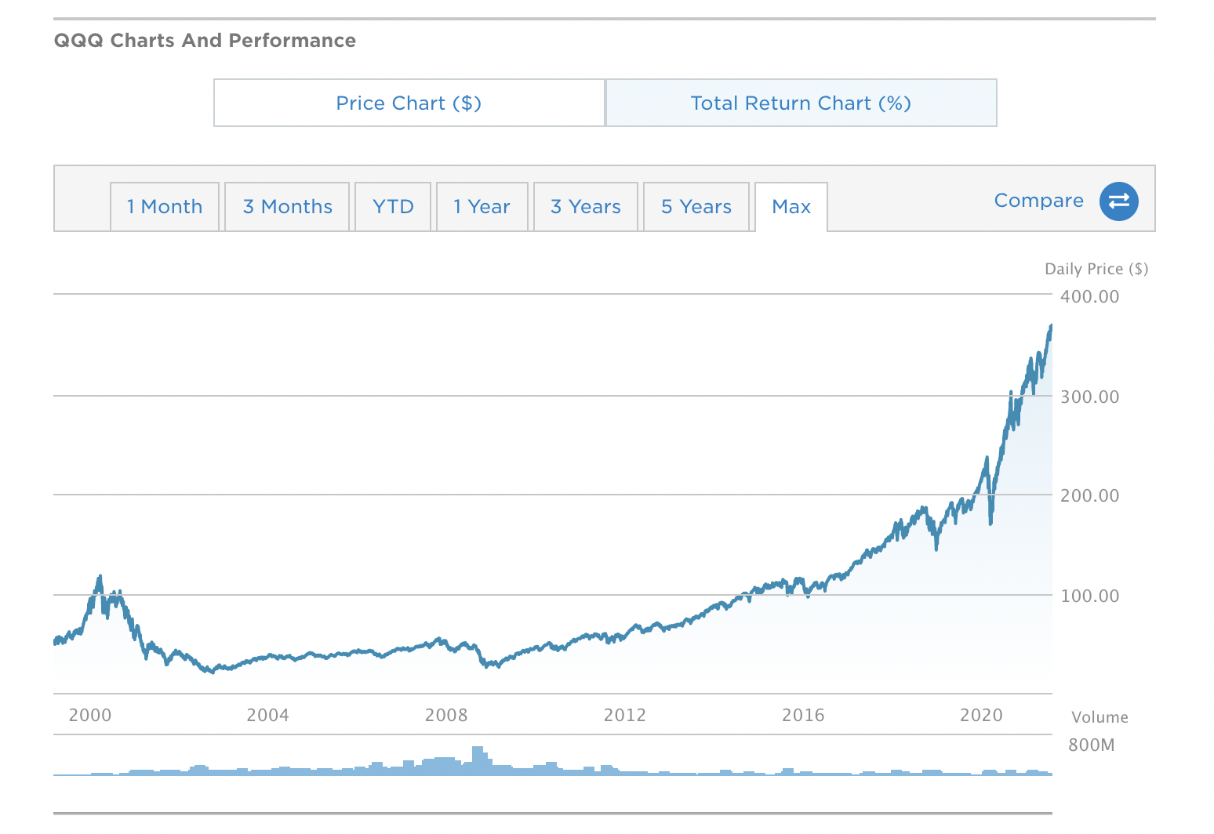Click the 2008 year axis label
Image resolution: width=1214 pixels, height=834 pixels.
pyautogui.click(x=446, y=715)
